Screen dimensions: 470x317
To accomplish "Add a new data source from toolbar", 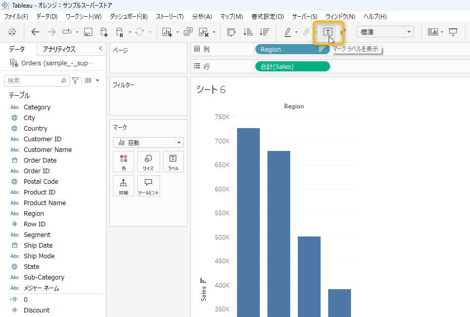I will 104,32.
